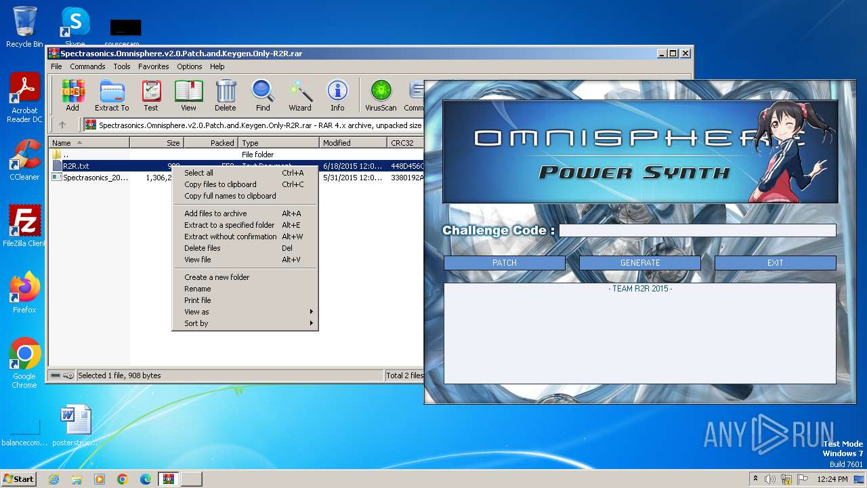867x488 pixels.
Task: Open the Google Chrome desktop shortcut
Action: [24, 363]
